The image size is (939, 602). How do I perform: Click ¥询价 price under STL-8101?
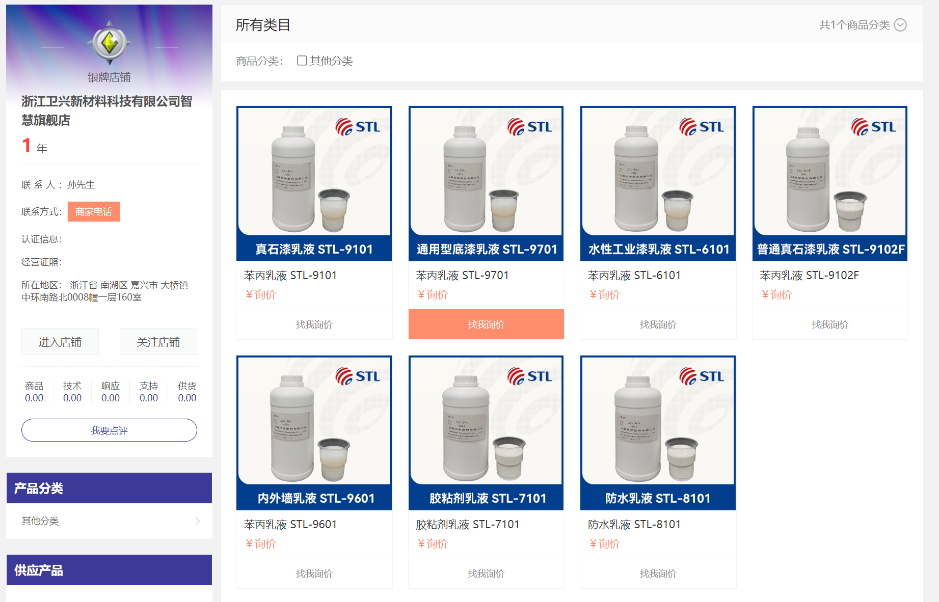tap(604, 544)
